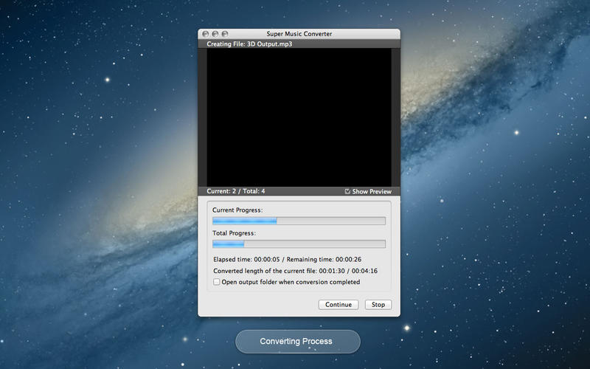Click the Total Progress bar
This screenshot has height=369, width=590.
(299, 244)
